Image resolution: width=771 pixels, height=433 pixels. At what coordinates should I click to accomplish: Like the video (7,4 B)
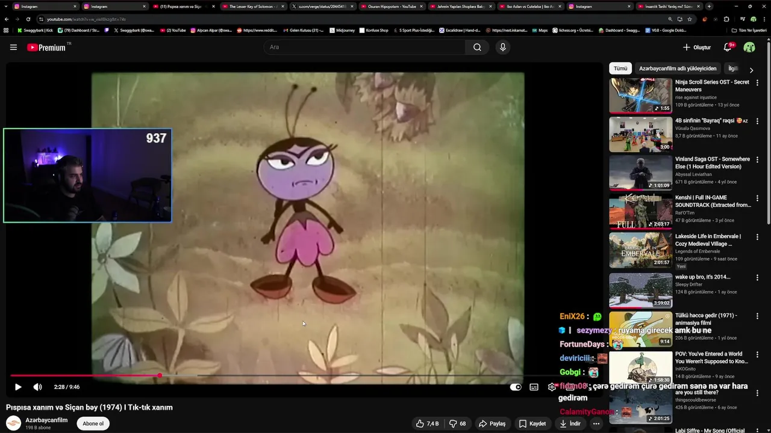point(427,423)
